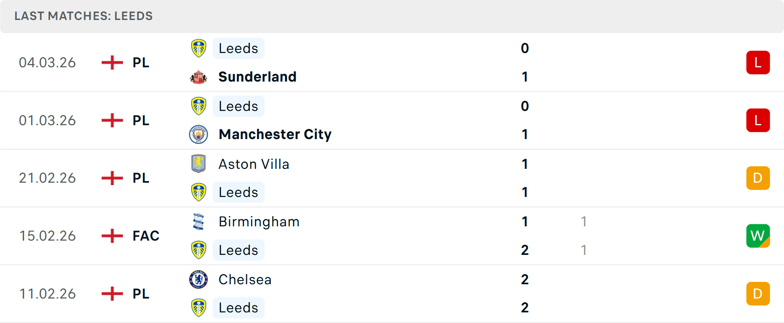The image size is (784, 323).
Task: Click the Manchester City crest
Action: [198, 134]
